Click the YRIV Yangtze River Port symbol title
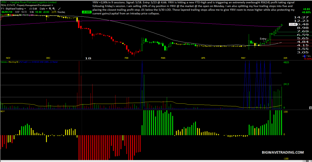The image size is (312, 162). (28, 2)
